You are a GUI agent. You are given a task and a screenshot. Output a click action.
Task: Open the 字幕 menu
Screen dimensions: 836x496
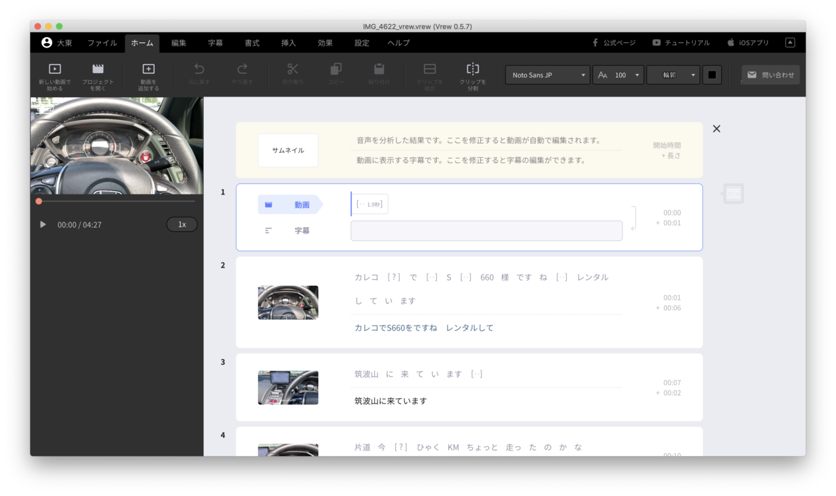click(216, 43)
